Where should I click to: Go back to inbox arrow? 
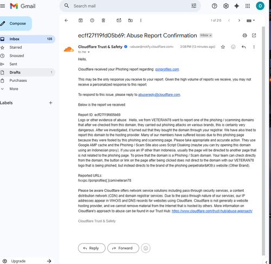[x=66, y=21]
